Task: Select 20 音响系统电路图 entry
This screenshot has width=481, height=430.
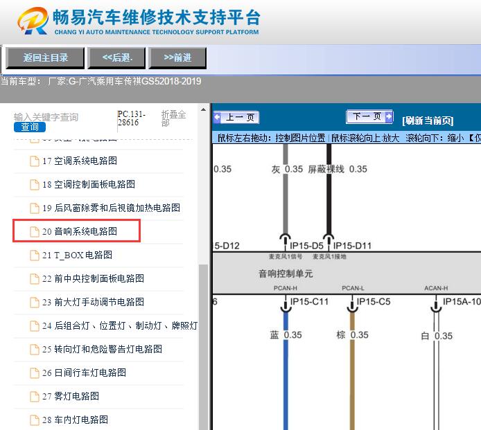Action: tap(76, 231)
